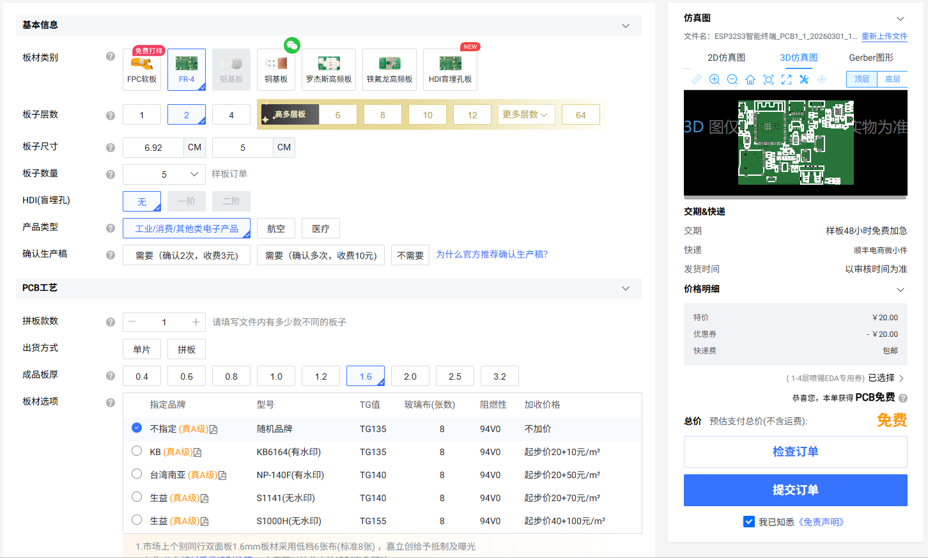Click 提交订单 button
The image size is (928, 558).
click(x=796, y=490)
